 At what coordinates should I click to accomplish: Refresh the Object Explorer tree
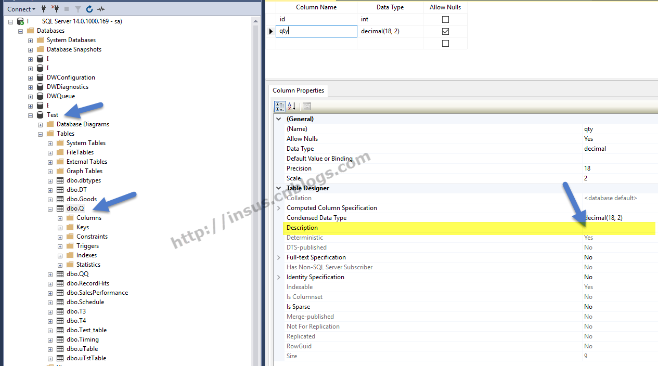click(89, 9)
